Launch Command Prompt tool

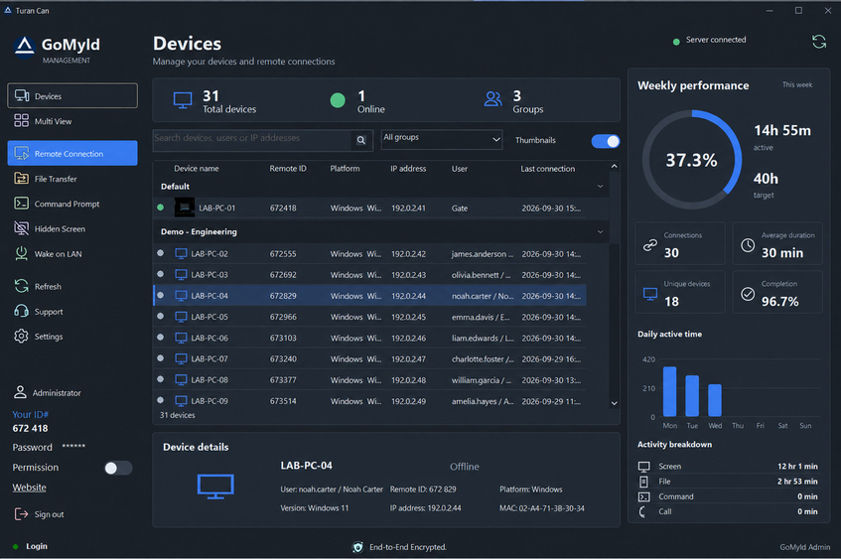pyautogui.click(x=72, y=204)
